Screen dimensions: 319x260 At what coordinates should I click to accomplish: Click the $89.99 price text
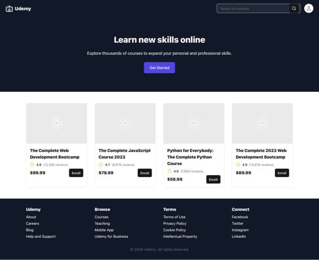pyautogui.click(x=243, y=173)
